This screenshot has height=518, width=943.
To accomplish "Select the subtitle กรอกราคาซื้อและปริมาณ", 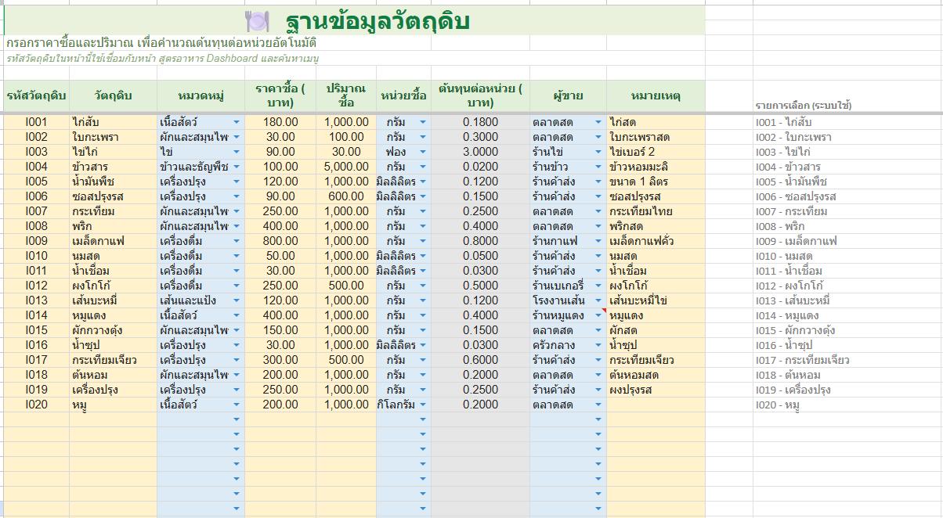I will click(x=161, y=42).
